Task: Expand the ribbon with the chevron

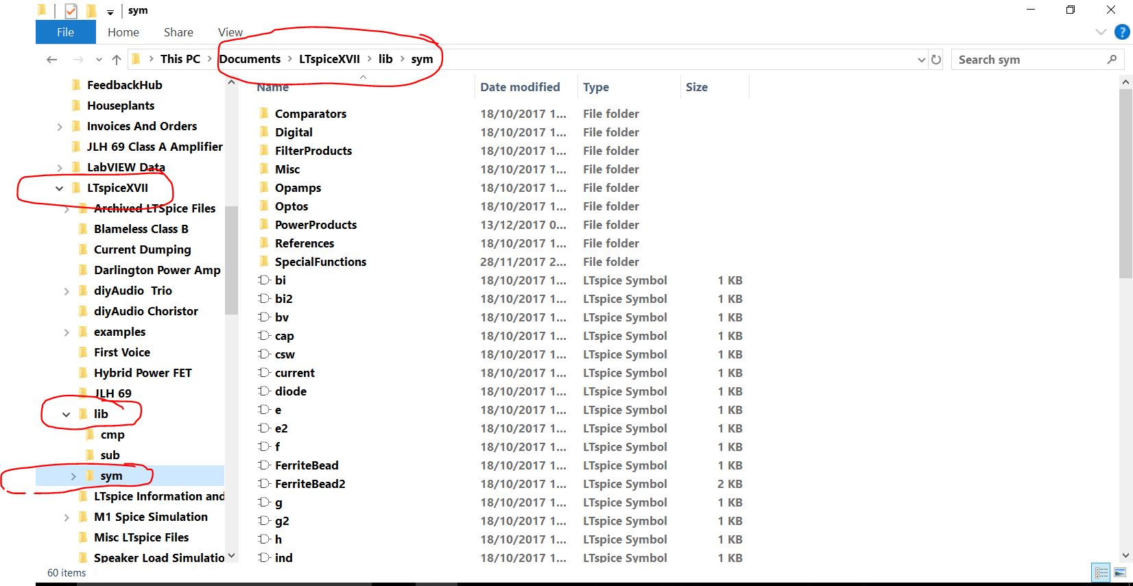Action: click(x=1101, y=32)
